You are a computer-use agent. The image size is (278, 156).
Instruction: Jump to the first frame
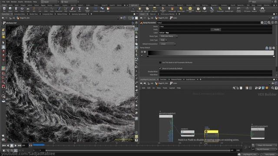(4, 146)
